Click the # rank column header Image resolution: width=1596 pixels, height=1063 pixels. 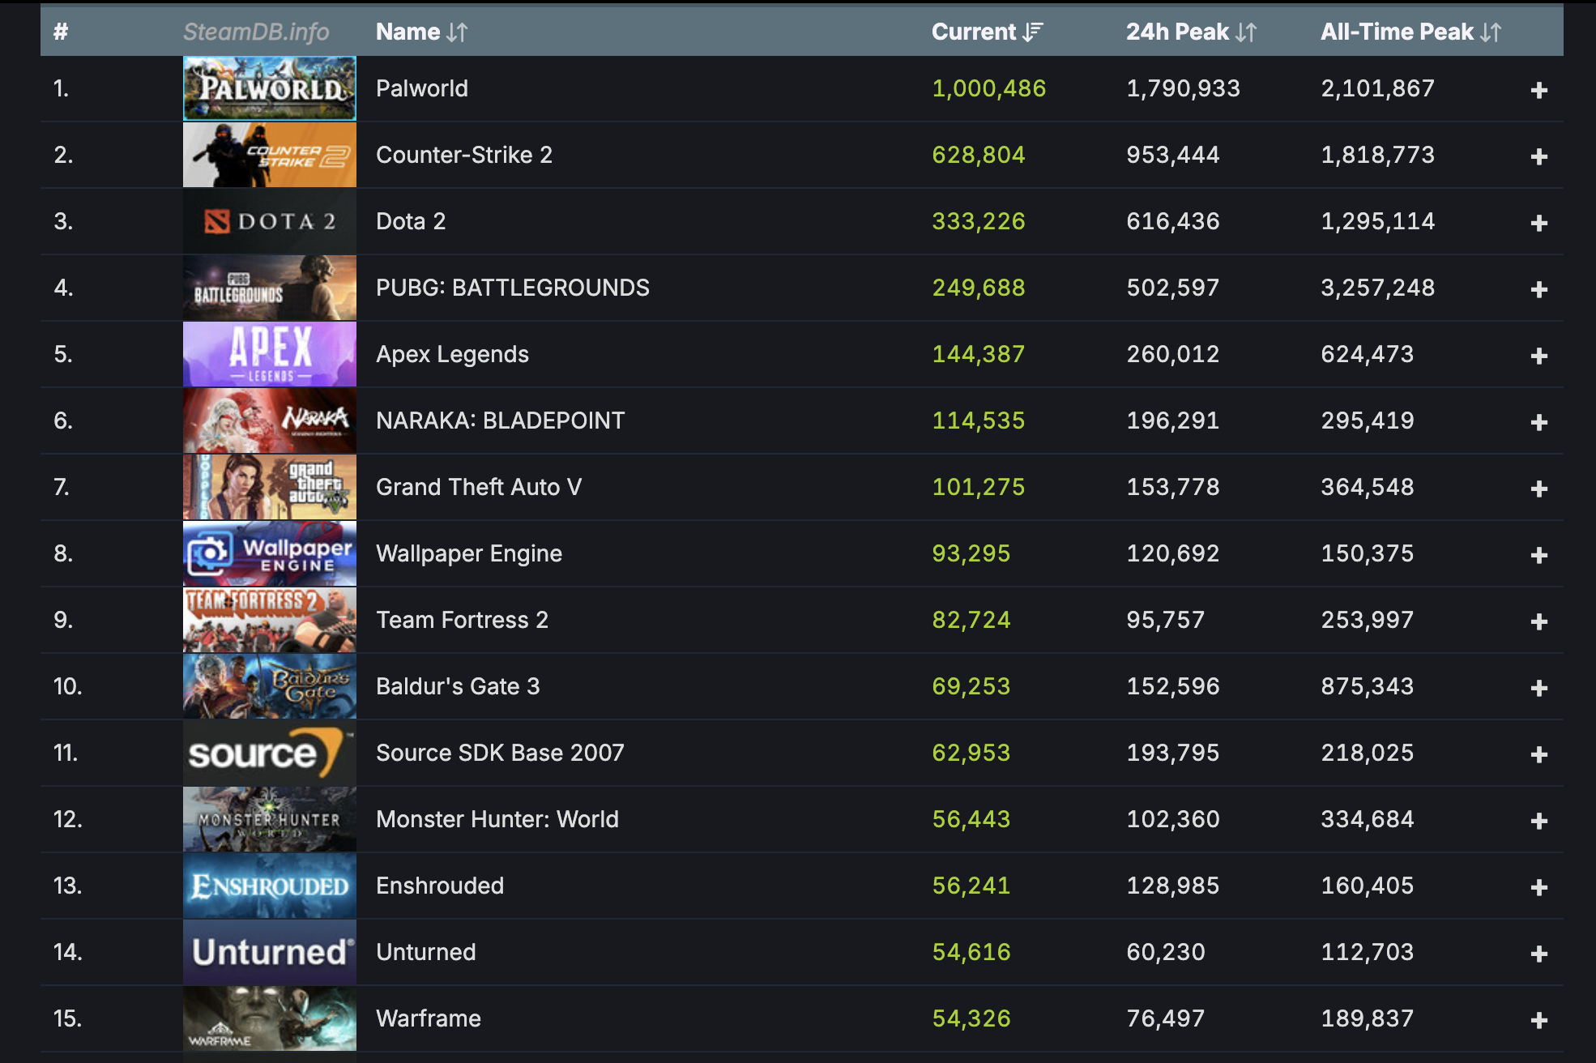[x=61, y=32]
